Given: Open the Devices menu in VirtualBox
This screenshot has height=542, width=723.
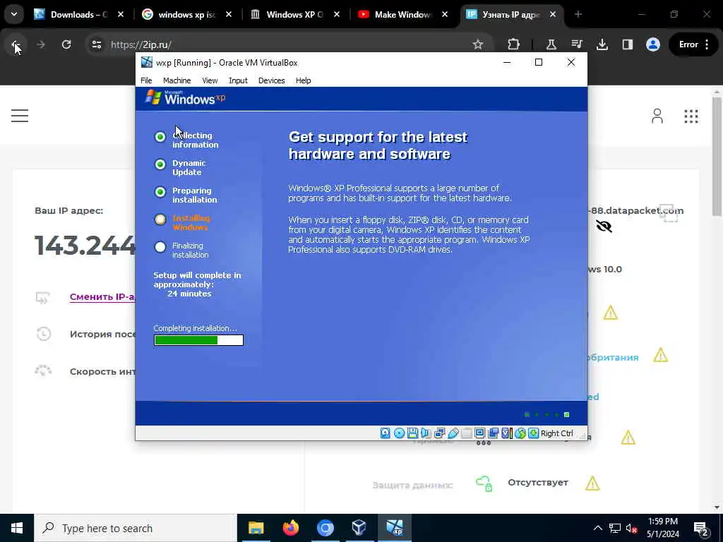Looking at the screenshot, I should (x=271, y=80).
